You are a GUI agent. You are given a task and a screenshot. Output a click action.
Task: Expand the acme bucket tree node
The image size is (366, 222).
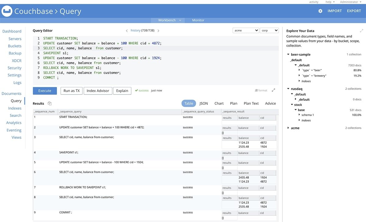(288, 128)
